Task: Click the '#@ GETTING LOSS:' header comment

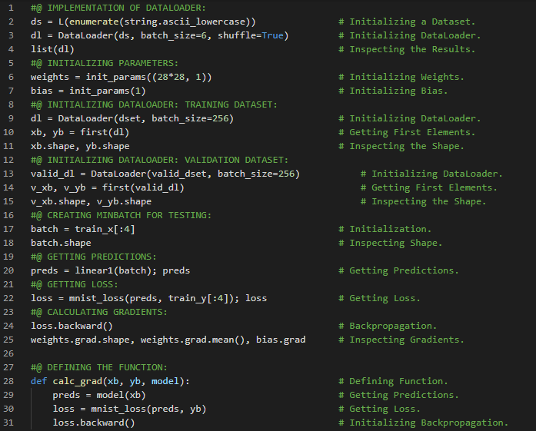Action: [75, 284]
